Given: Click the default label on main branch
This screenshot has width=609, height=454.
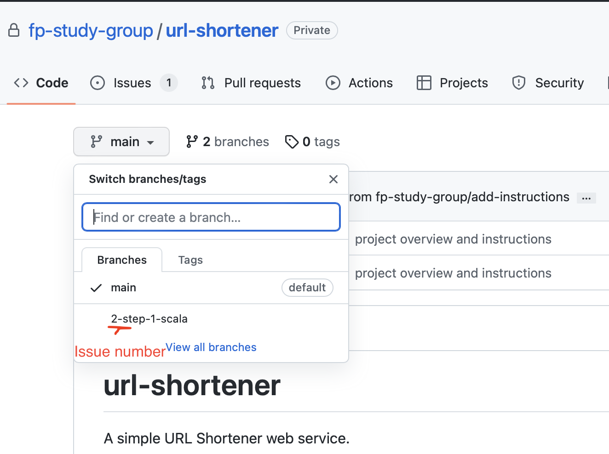Looking at the screenshot, I should [307, 288].
